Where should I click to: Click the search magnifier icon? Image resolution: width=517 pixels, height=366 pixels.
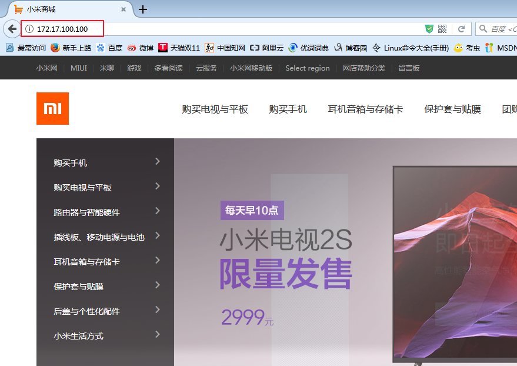483,29
